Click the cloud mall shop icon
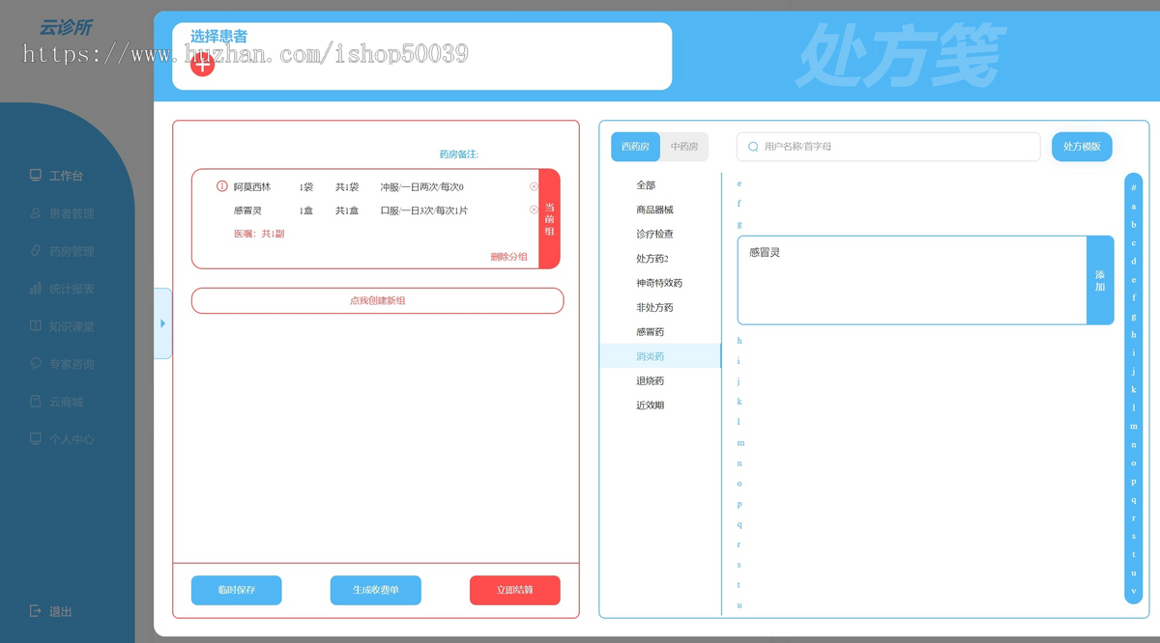This screenshot has height=643, width=1160. [36, 402]
